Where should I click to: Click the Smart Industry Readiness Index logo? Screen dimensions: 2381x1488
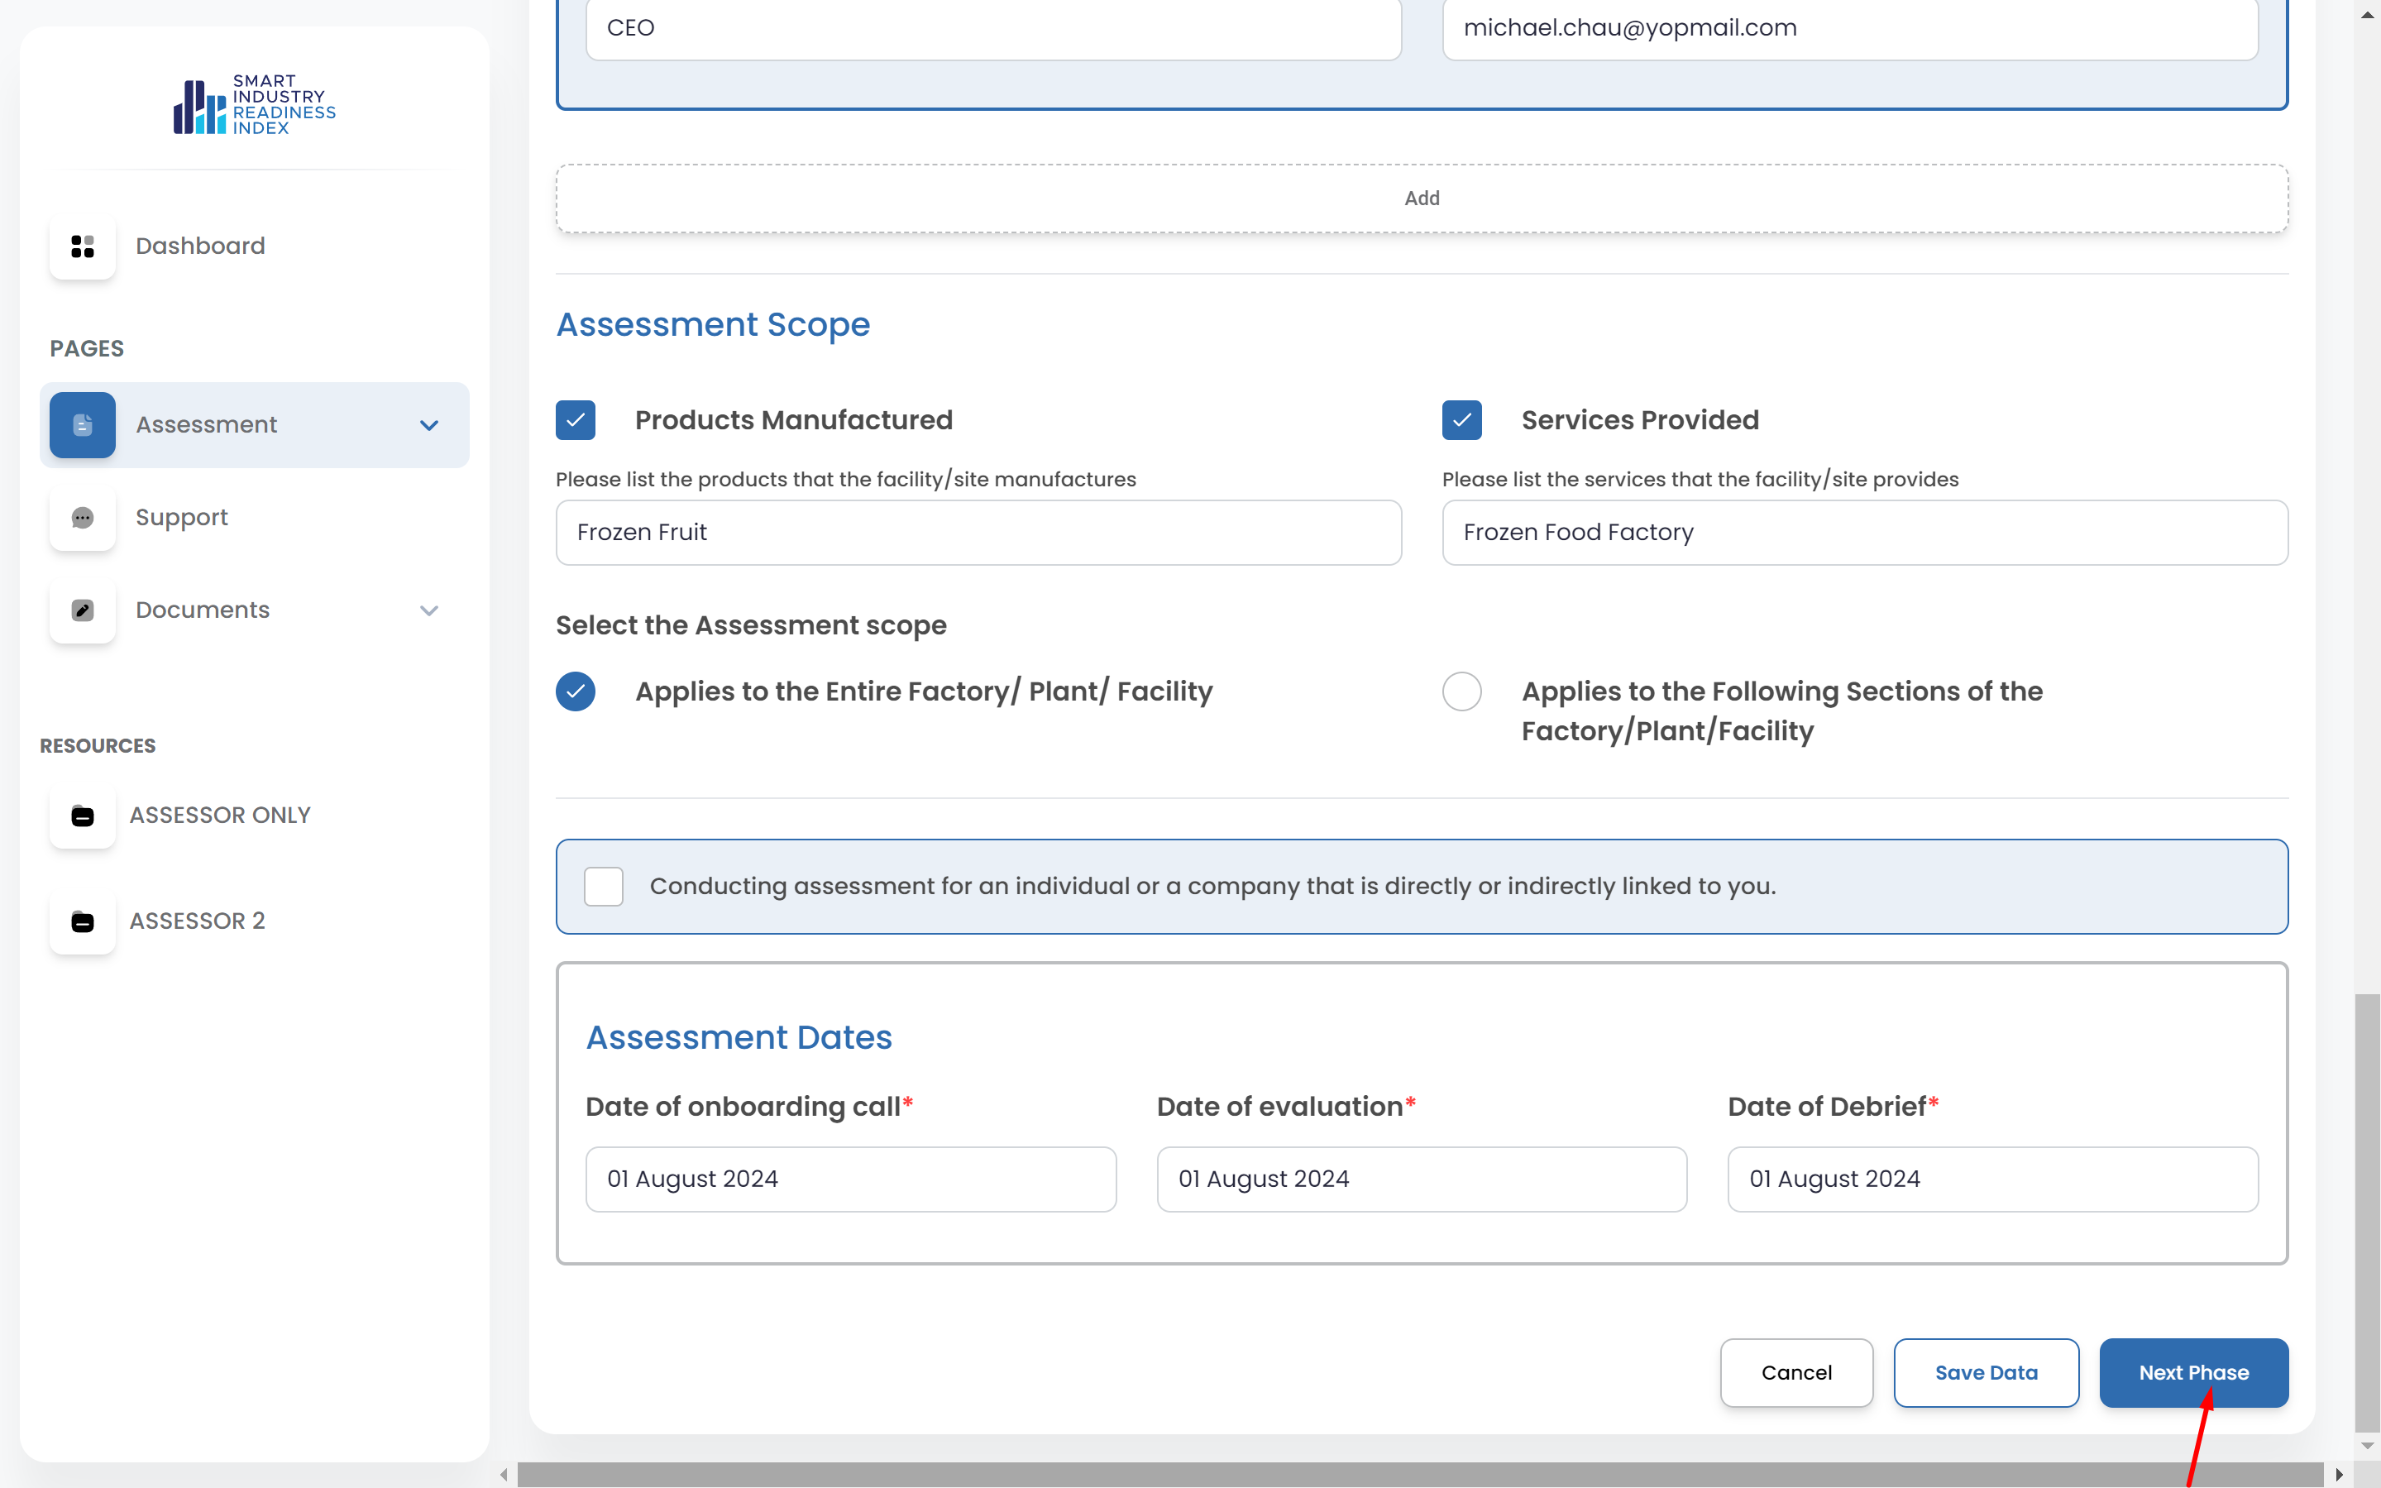click(254, 104)
